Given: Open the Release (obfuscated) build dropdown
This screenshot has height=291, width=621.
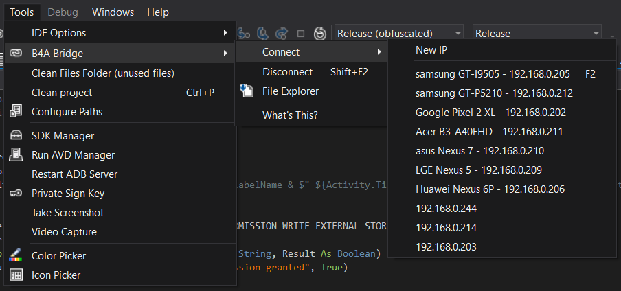Looking at the screenshot, I should pyautogui.click(x=398, y=33).
